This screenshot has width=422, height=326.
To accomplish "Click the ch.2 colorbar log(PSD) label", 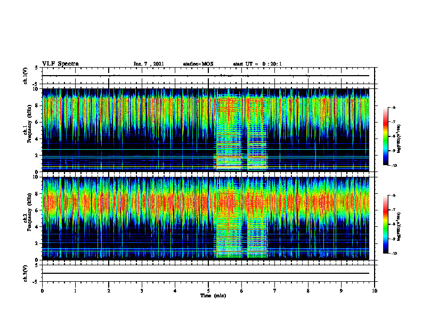I will click(399, 226).
